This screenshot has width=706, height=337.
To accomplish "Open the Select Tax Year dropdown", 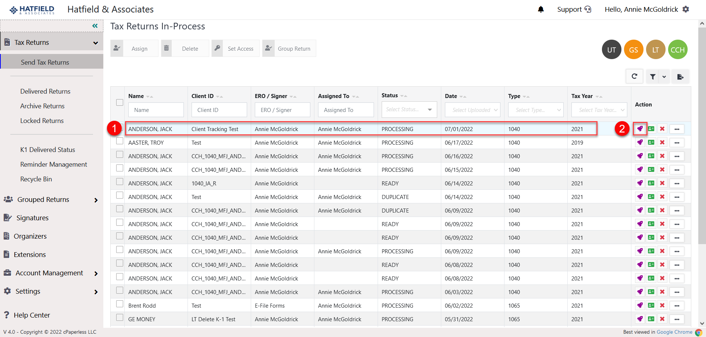I will click(599, 109).
